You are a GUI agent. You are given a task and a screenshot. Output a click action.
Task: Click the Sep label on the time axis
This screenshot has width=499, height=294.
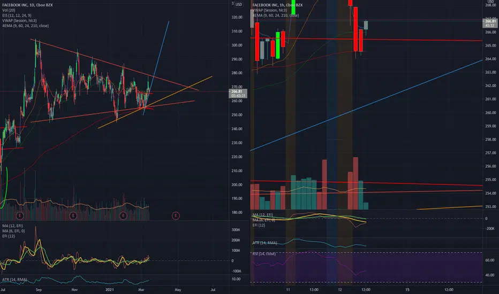point(39,290)
